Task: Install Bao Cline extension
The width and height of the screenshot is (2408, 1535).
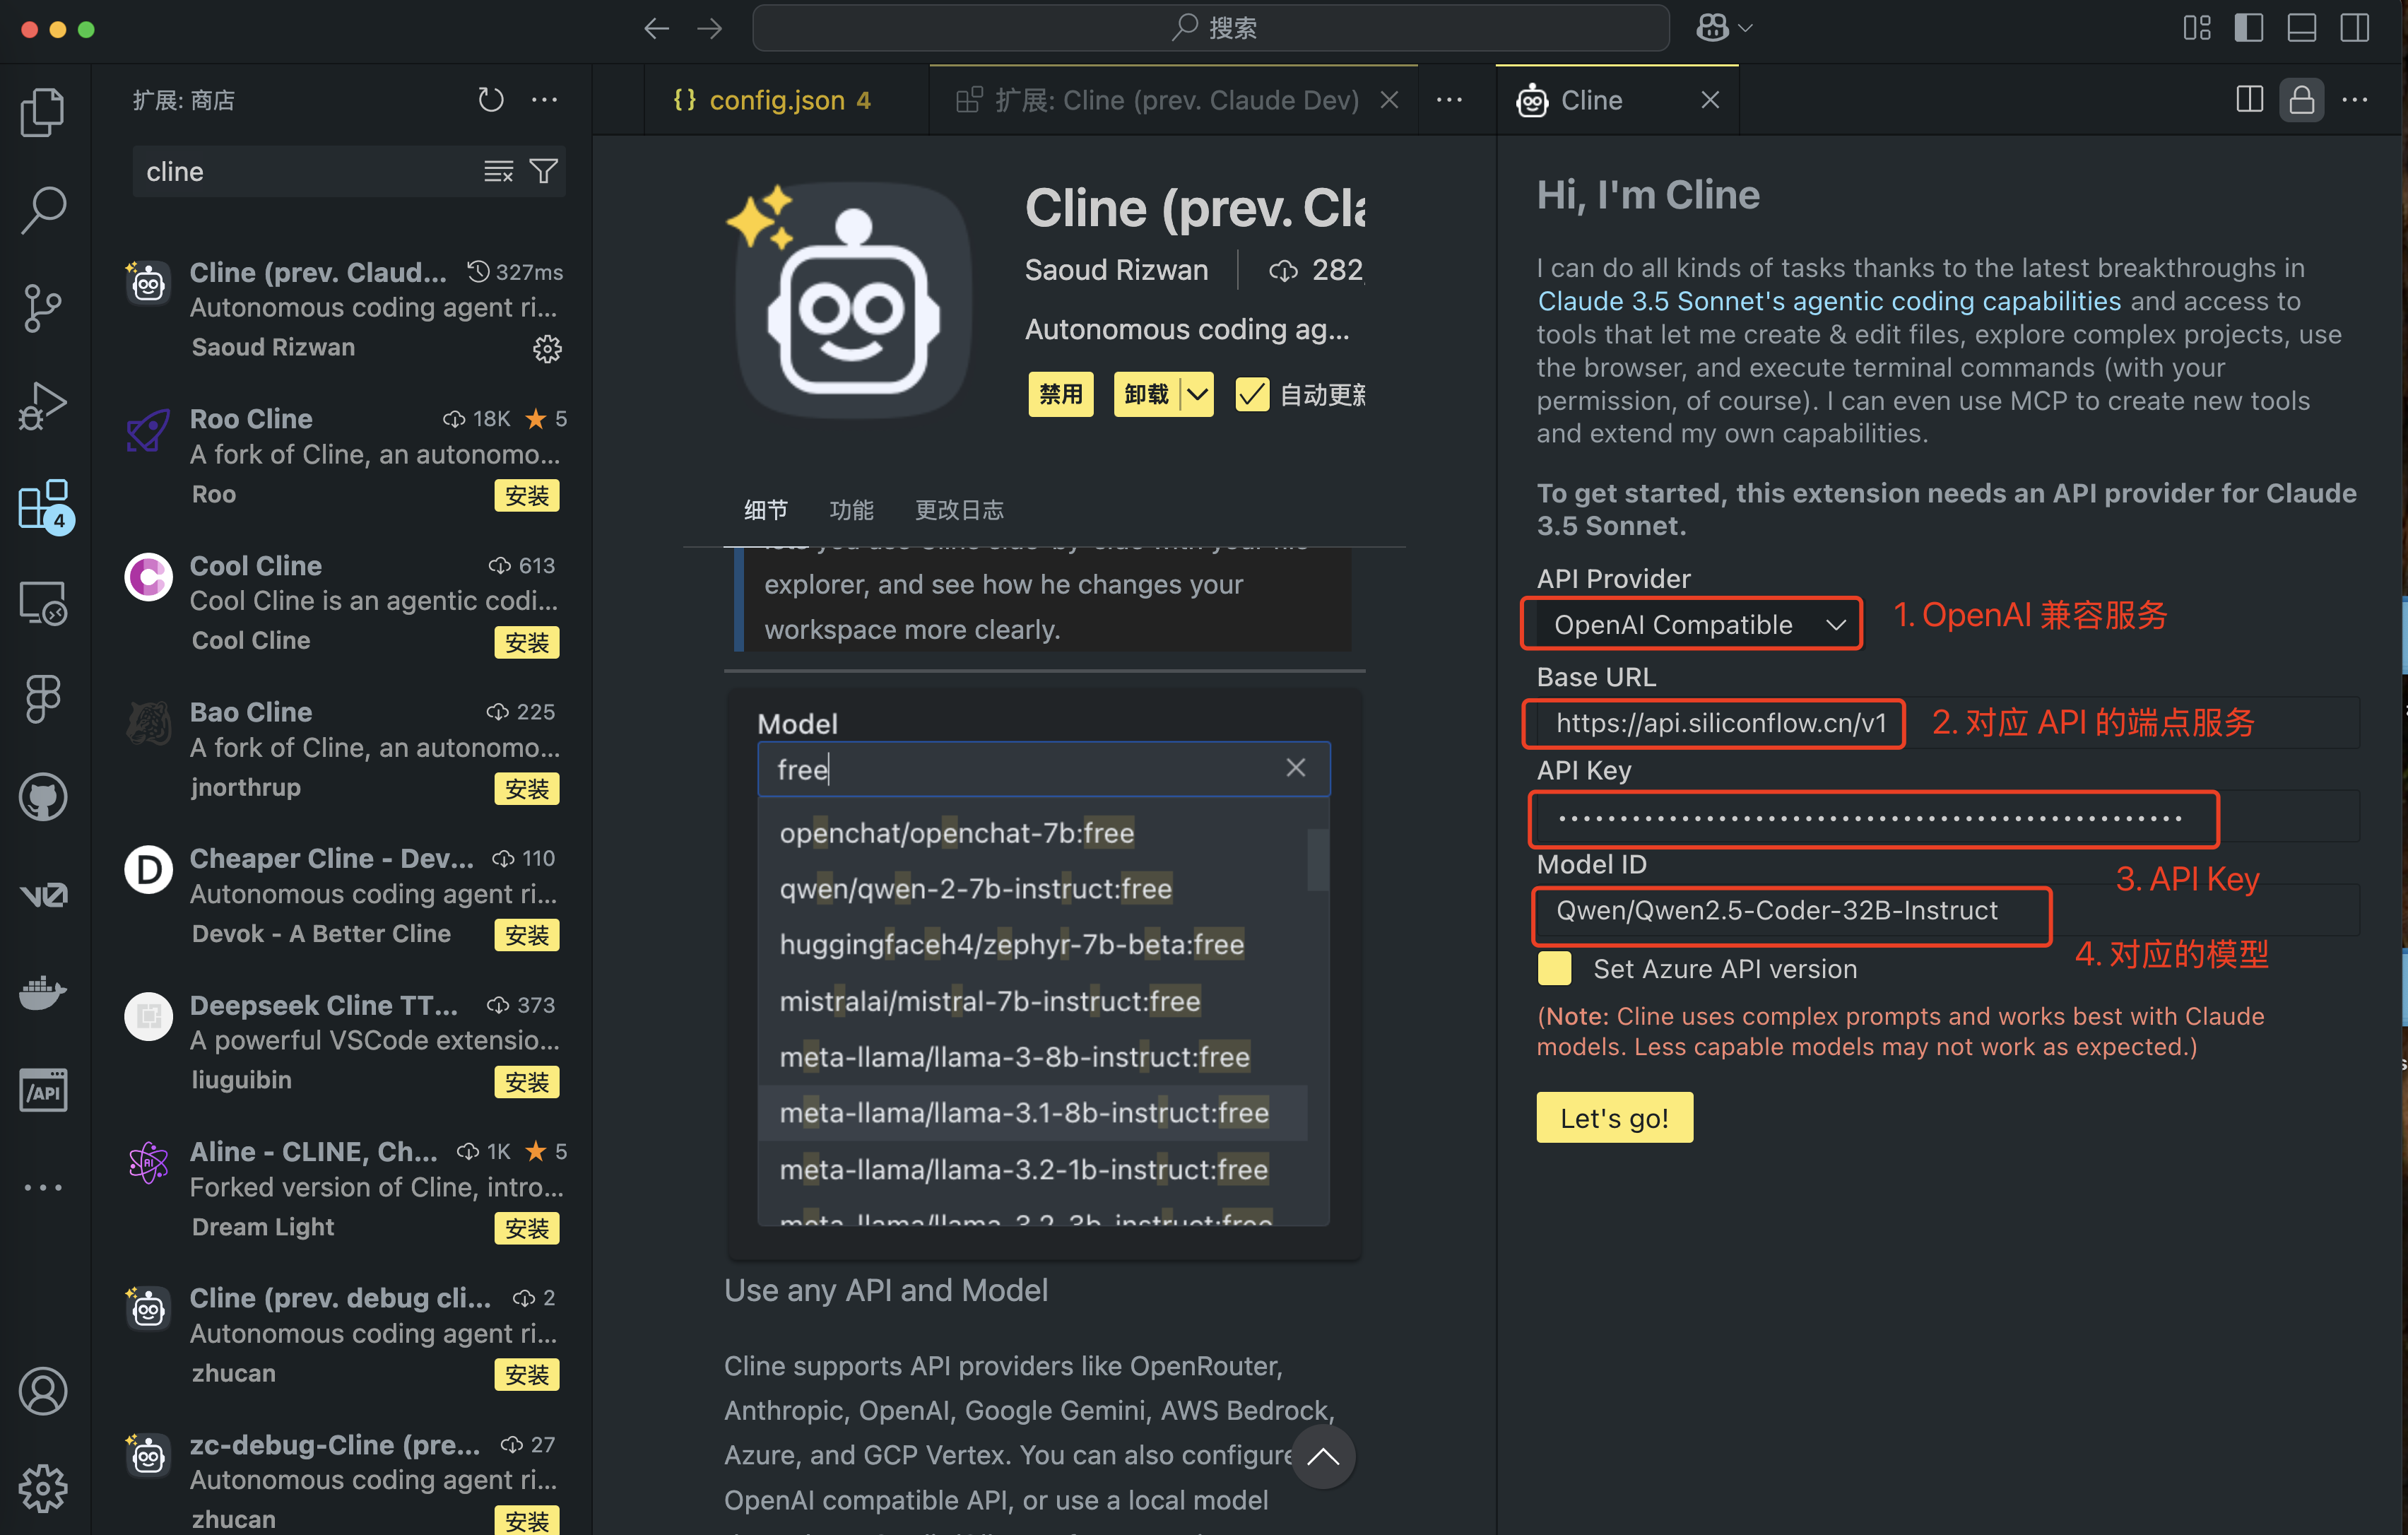Action: (526, 789)
